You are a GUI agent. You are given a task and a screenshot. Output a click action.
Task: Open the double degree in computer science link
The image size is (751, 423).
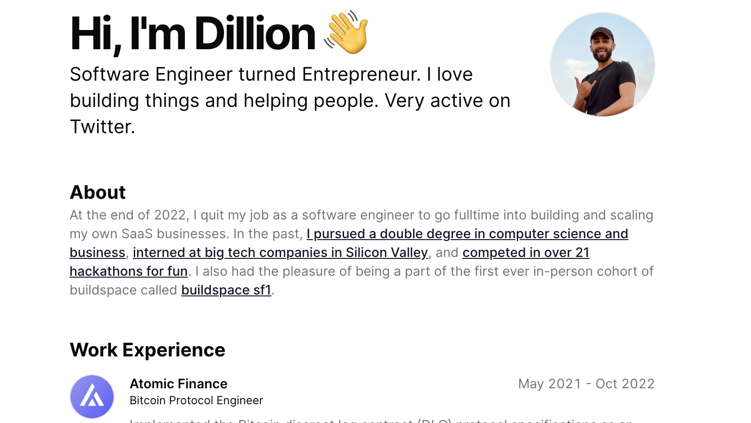point(467,234)
